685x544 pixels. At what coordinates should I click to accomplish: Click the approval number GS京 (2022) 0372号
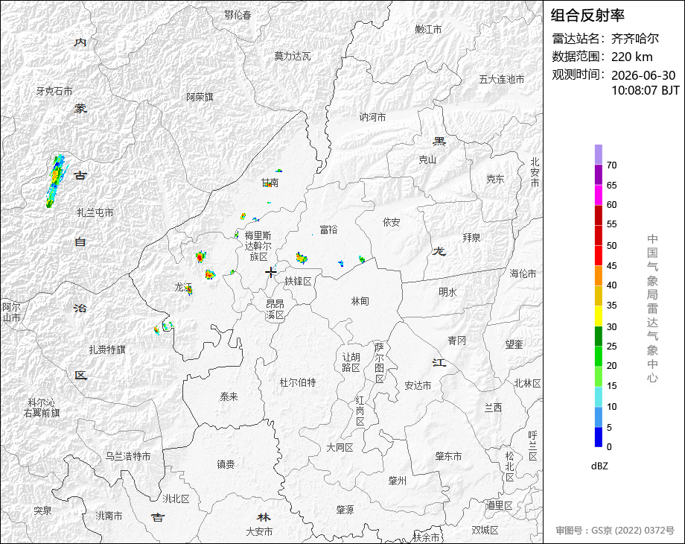pyautogui.click(x=633, y=531)
